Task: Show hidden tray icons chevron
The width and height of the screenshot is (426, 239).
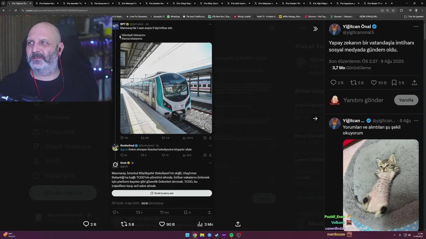Action: point(394,235)
